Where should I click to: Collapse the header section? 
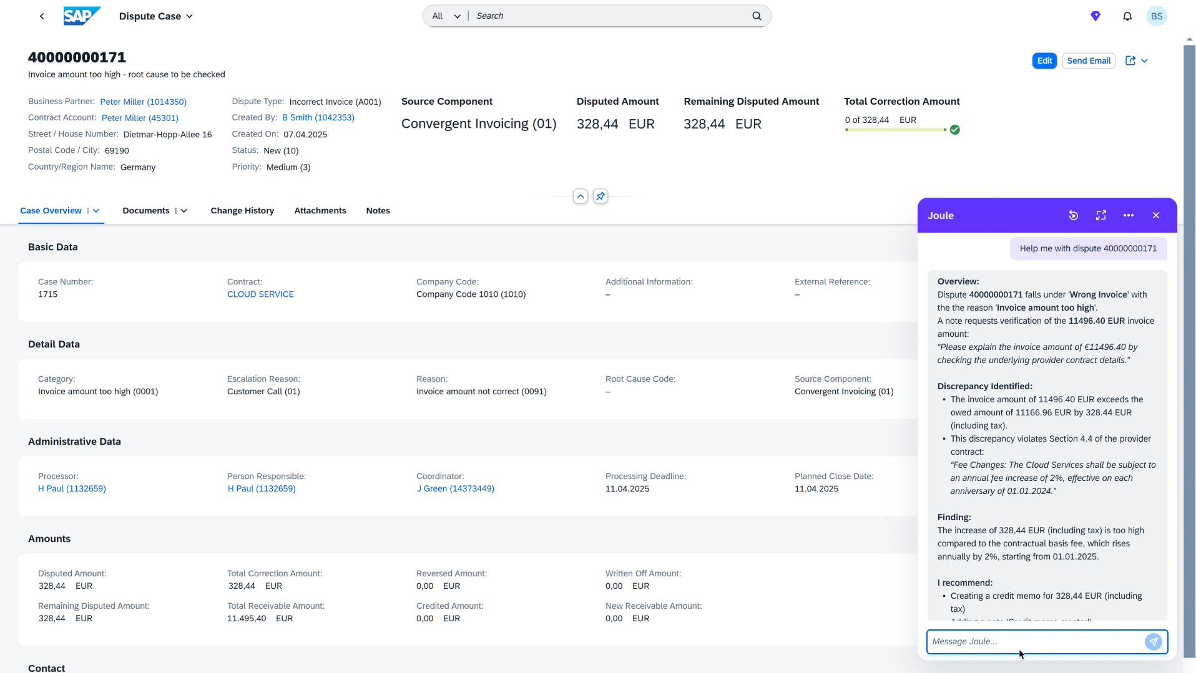580,196
